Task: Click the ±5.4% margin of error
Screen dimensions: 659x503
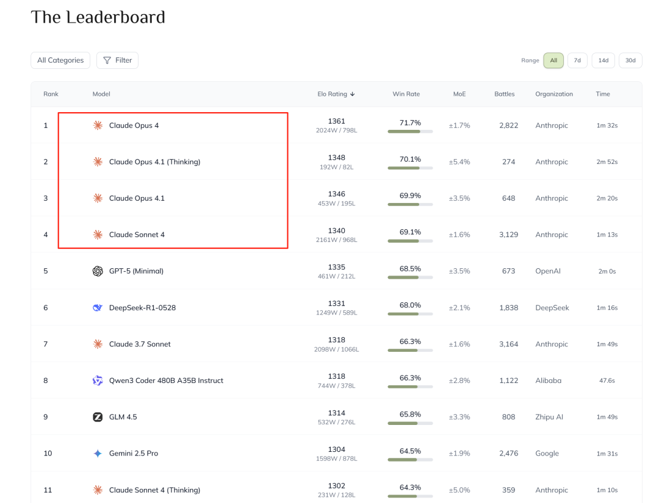Action: [x=459, y=162]
